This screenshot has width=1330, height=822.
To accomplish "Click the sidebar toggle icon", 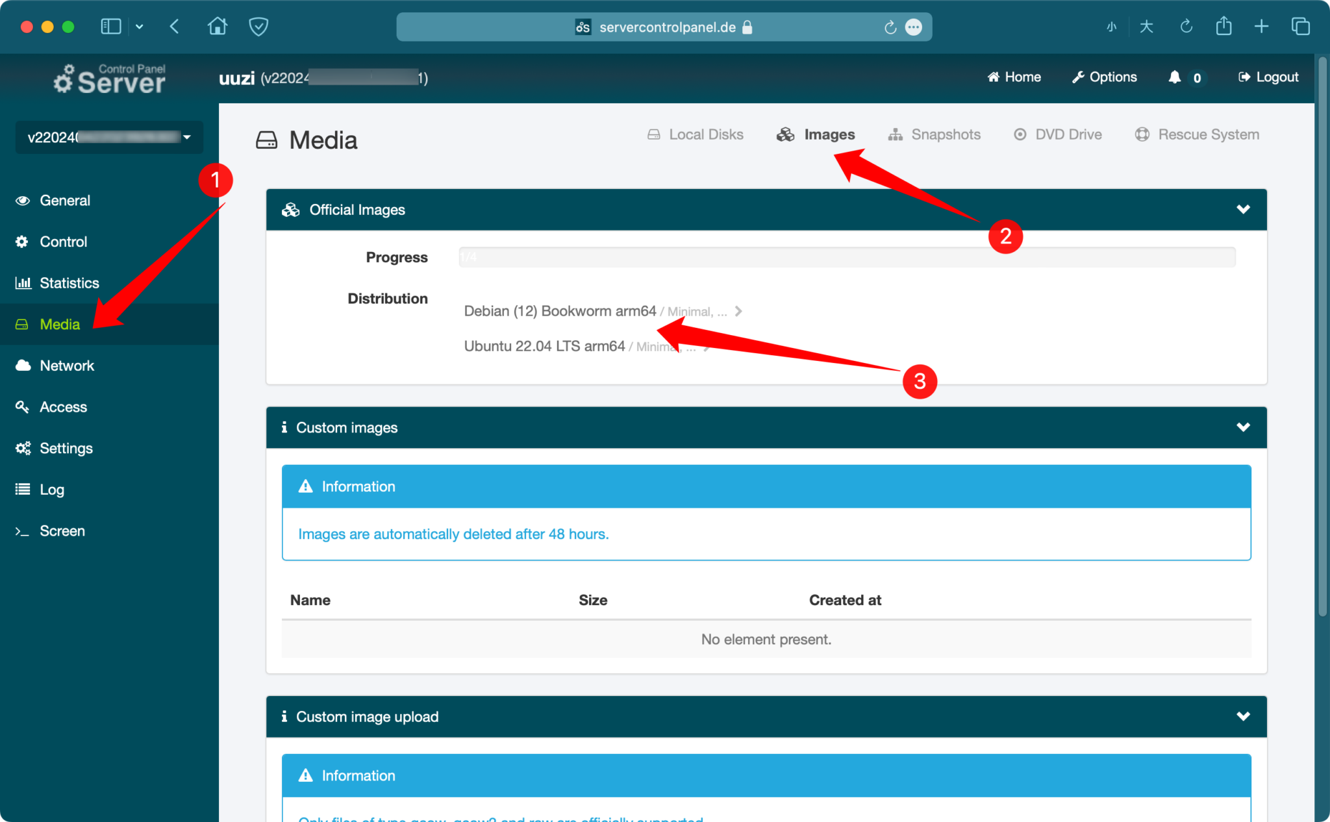I will 111,27.
